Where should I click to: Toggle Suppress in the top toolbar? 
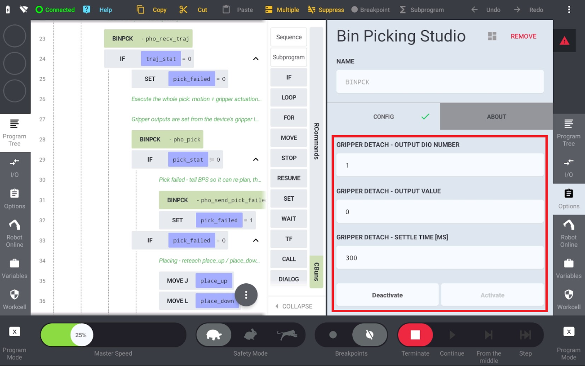pyautogui.click(x=326, y=9)
